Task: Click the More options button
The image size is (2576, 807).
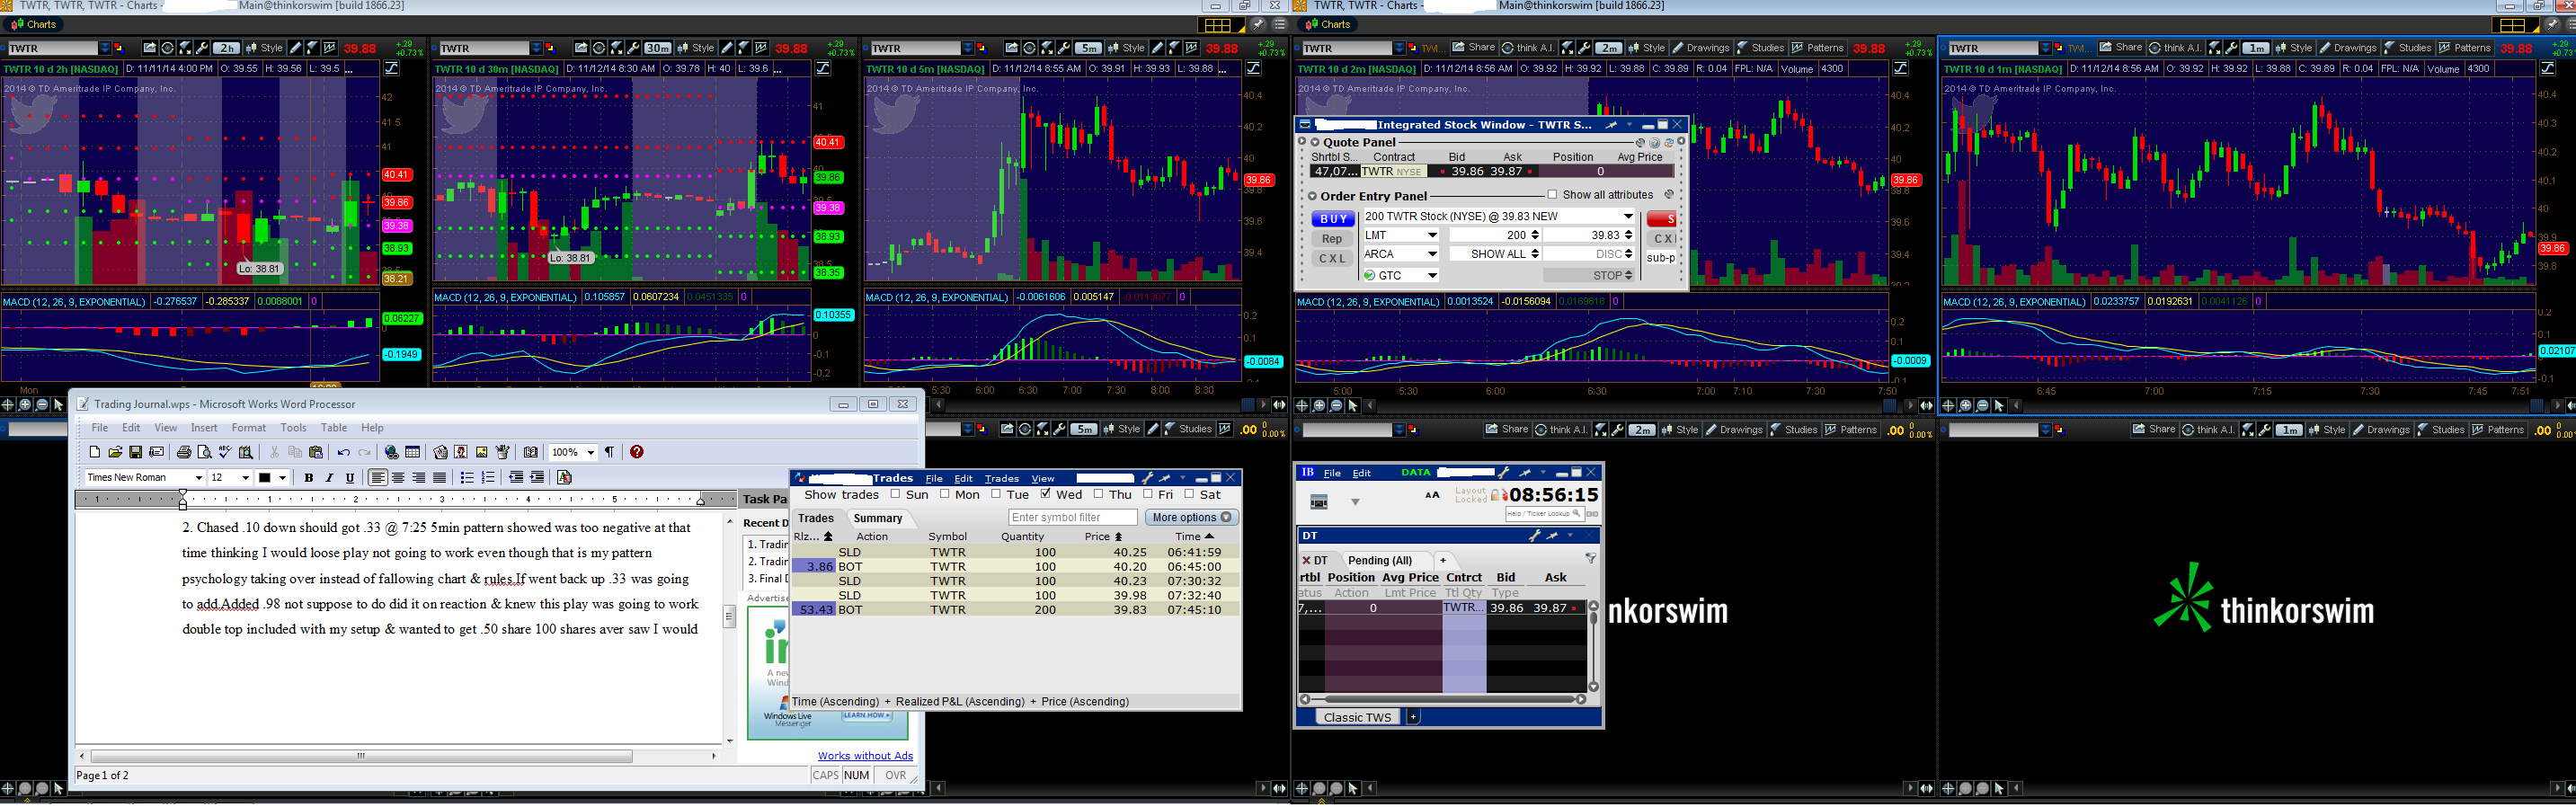Action: coord(1191,518)
